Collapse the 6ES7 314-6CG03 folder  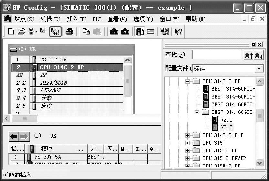pyautogui.click(x=197, y=112)
